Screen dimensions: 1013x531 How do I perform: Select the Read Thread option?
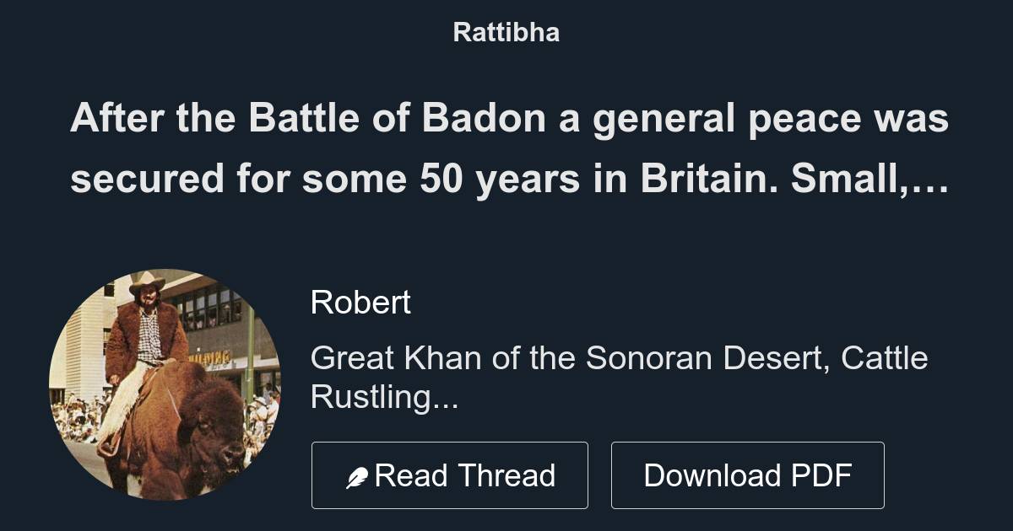coord(449,475)
